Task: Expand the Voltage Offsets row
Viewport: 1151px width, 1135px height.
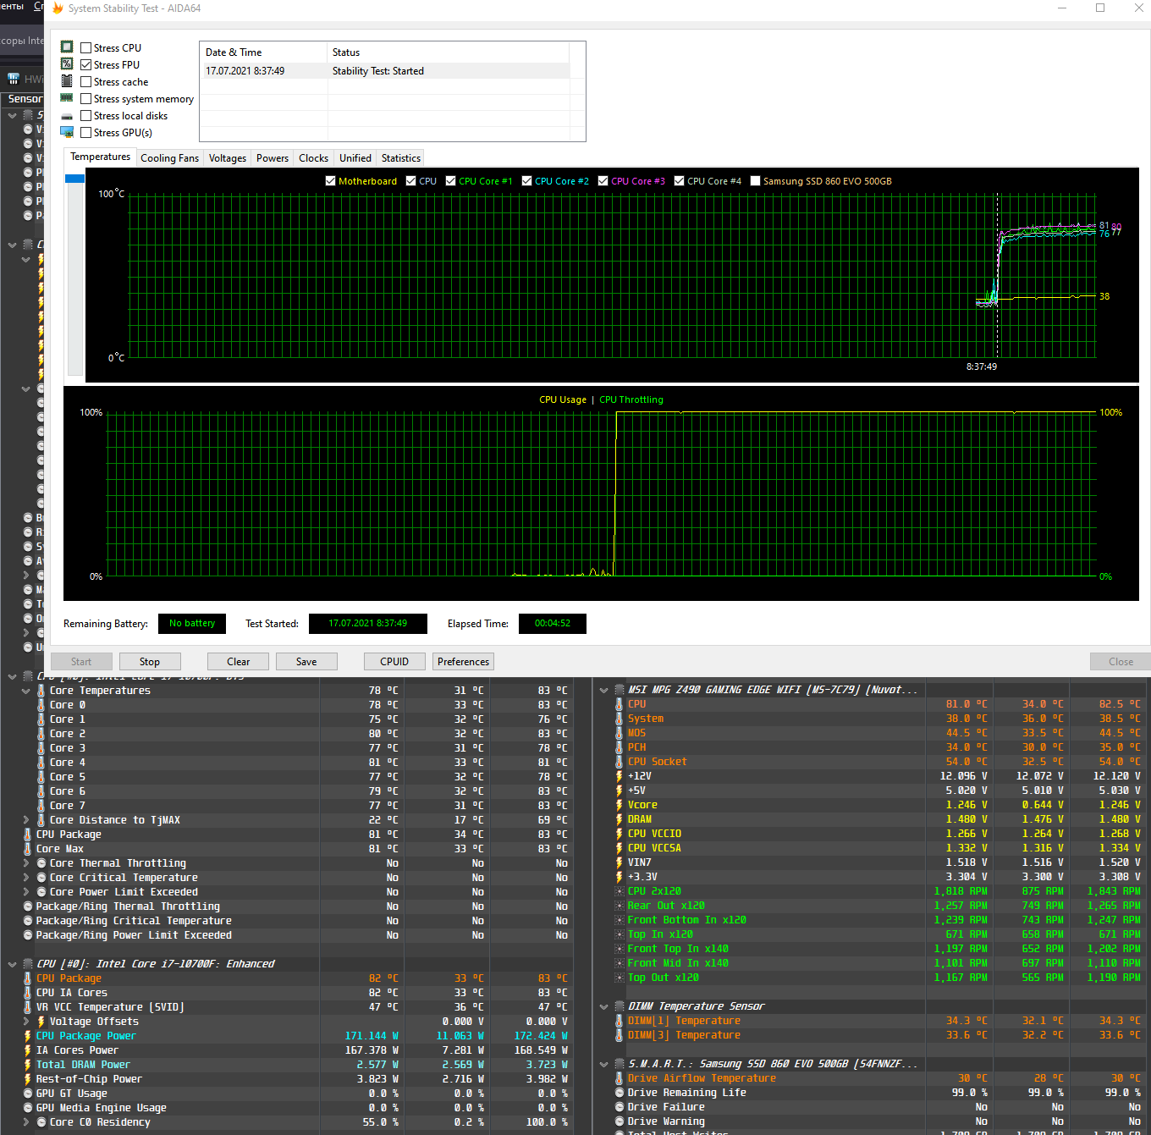Action: point(26,1022)
